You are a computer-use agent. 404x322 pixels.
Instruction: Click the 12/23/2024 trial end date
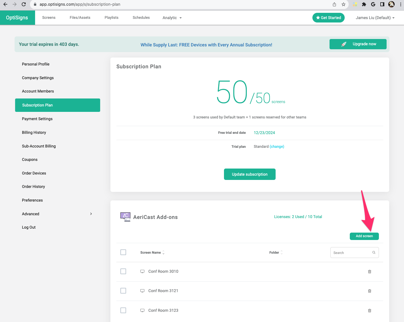pyautogui.click(x=264, y=133)
